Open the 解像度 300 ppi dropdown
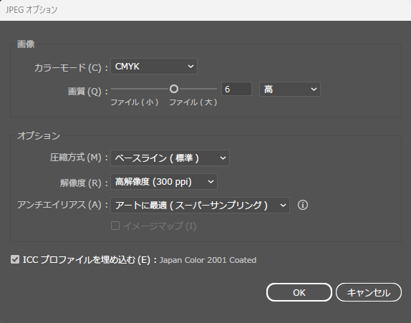The width and height of the screenshot is (411, 323). pyautogui.click(x=164, y=182)
